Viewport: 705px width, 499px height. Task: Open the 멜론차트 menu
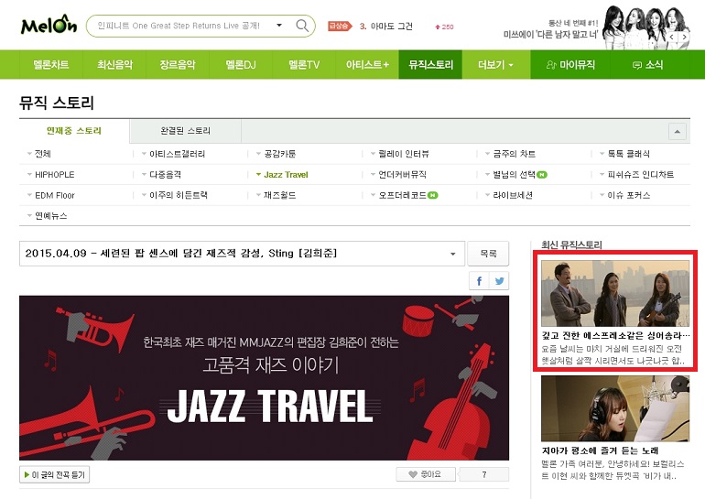point(51,65)
